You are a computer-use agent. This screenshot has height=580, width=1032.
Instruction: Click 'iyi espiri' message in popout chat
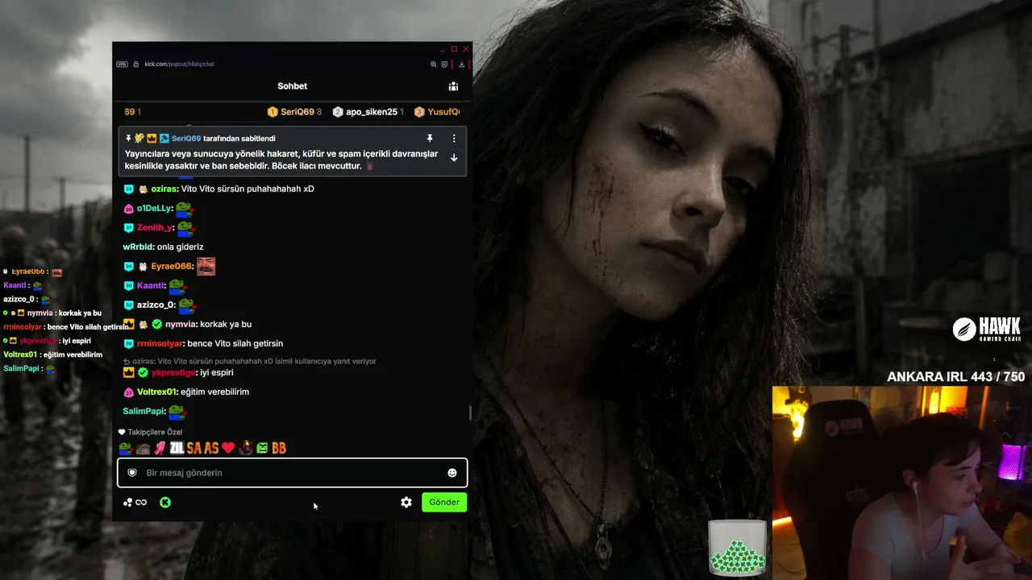[217, 372]
